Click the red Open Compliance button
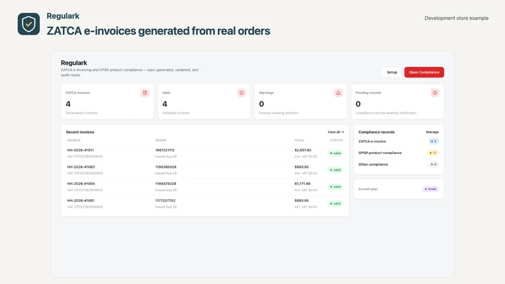Image resolution: width=505 pixels, height=284 pixels. (x=424, y=72)
